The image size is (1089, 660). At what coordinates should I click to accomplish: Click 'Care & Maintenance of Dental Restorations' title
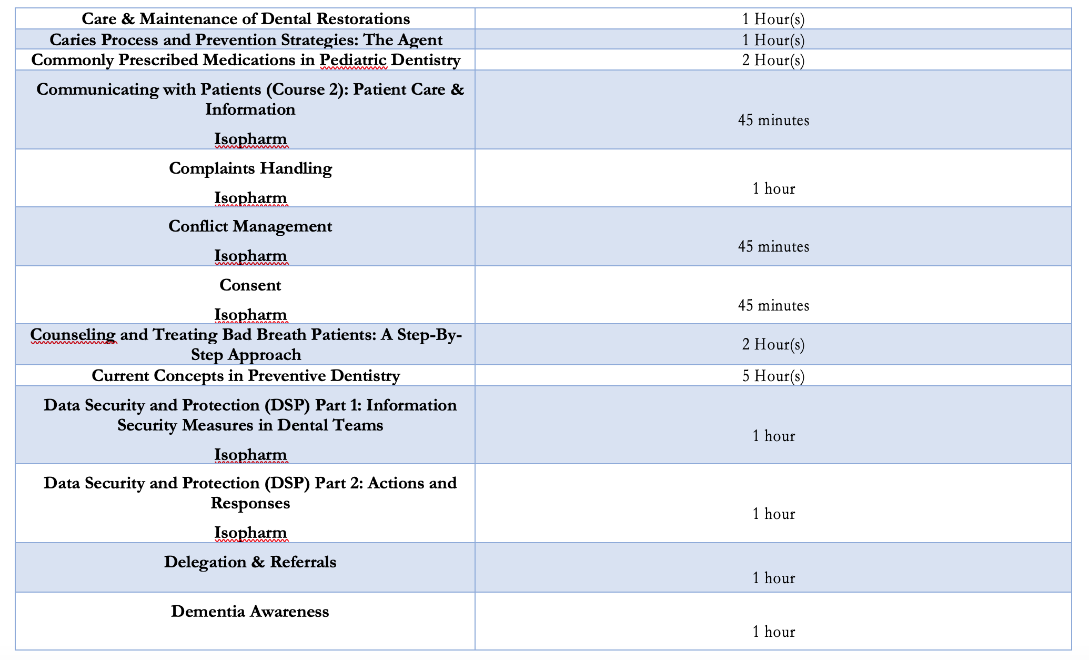pyautogui.click(x=246, y=19)
